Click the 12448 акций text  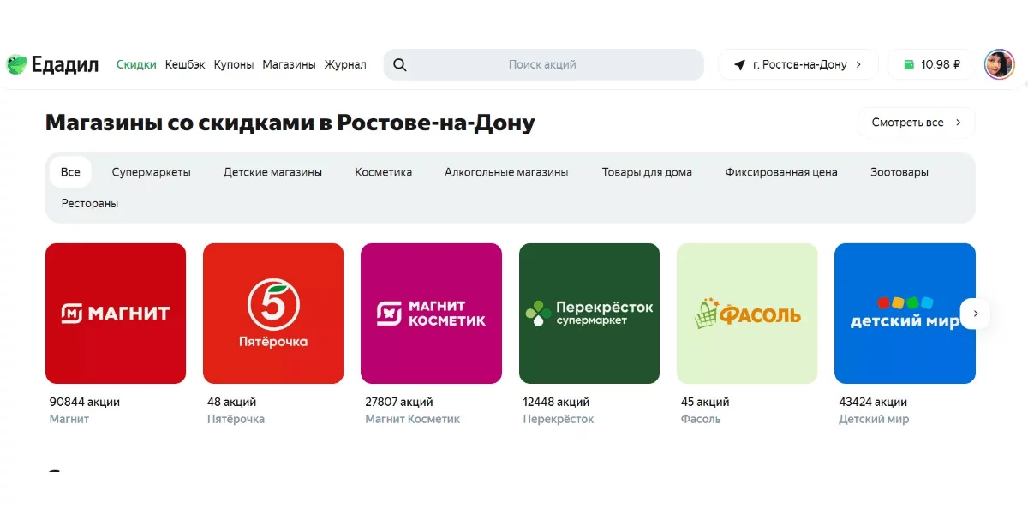coord(557,402)
